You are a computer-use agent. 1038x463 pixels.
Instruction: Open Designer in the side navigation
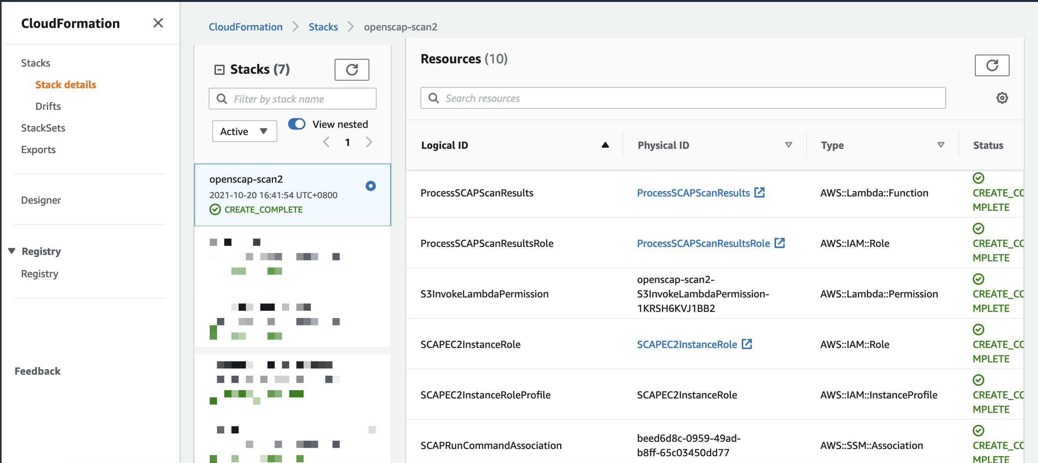pos(41,200)
